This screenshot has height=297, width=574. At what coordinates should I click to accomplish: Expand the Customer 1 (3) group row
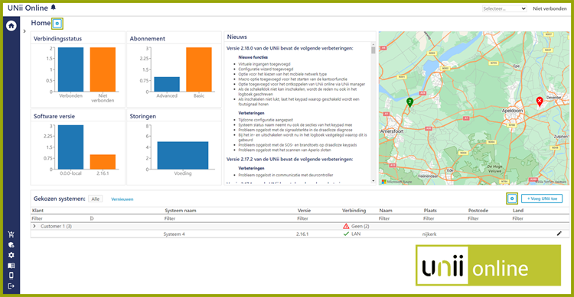(34, 226)
